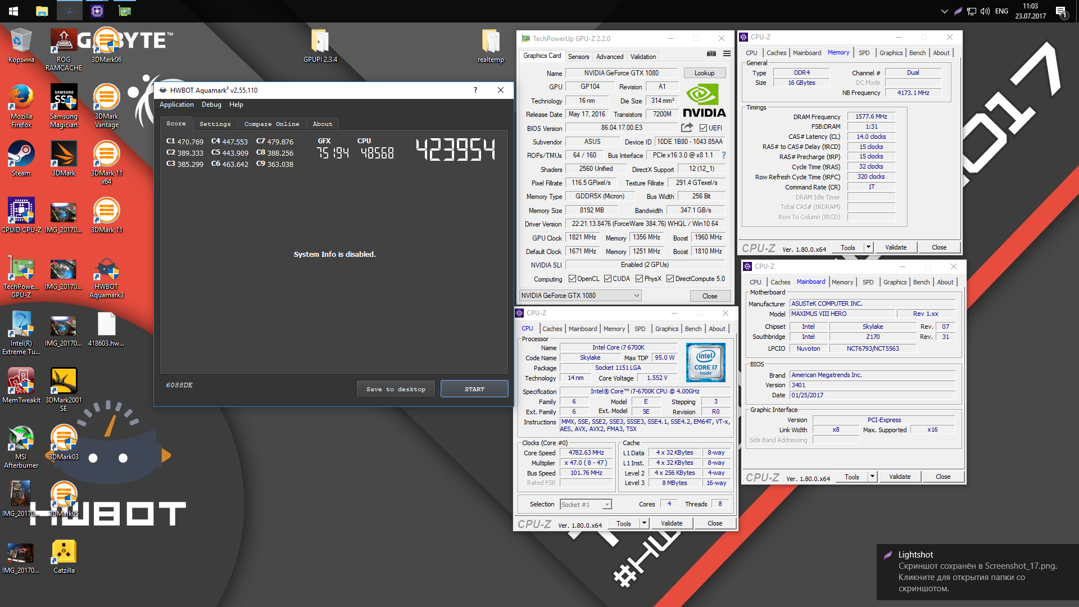Toggle OpenCL checkbox in GPU-Z
Viewport: 1079px width, 607px height.
[x=572, y=279]
